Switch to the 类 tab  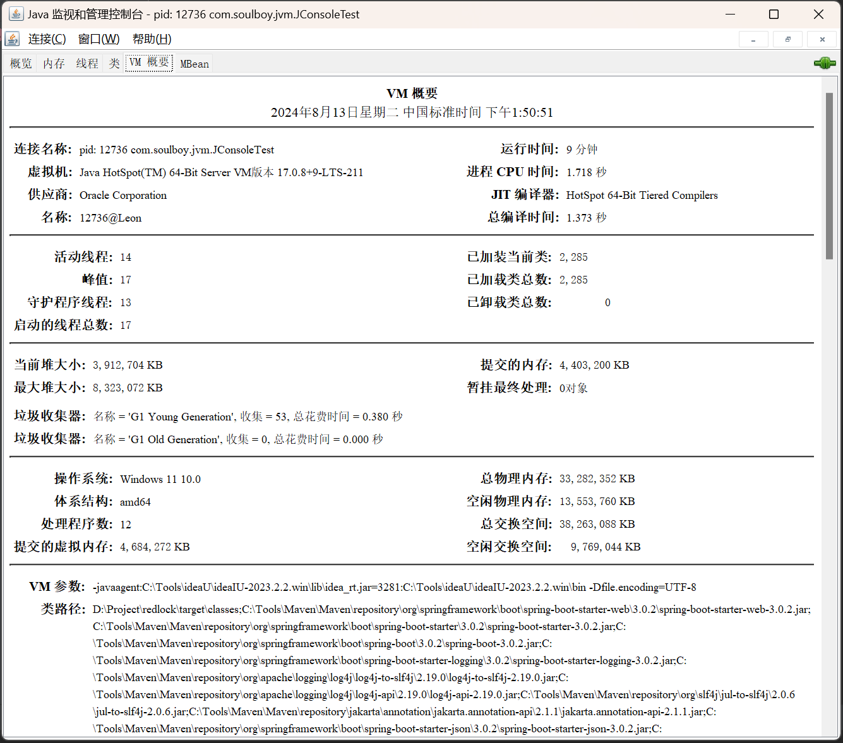[114, 64]
